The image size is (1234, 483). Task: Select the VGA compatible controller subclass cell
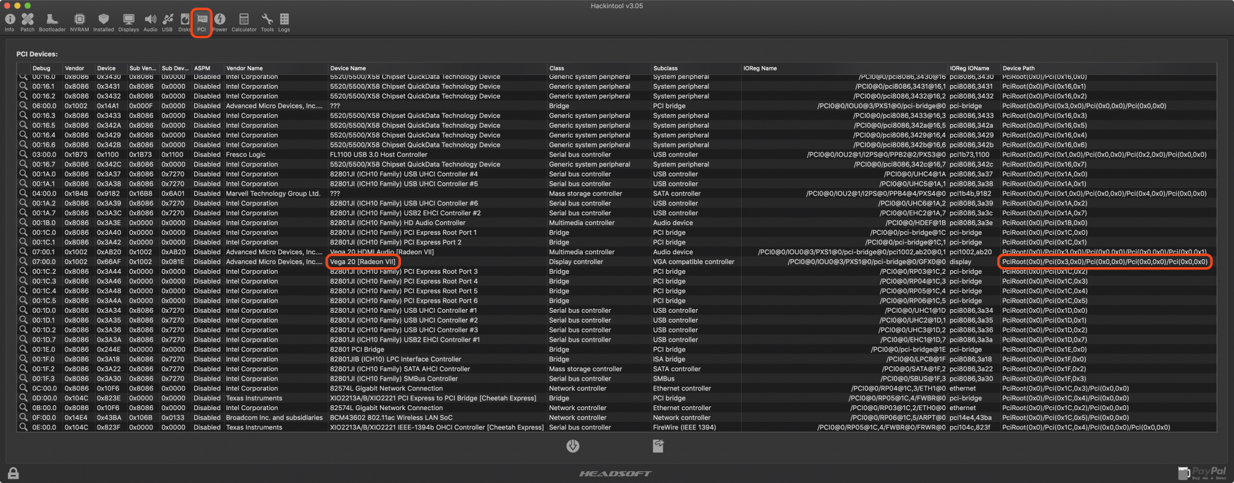(694, 262)
